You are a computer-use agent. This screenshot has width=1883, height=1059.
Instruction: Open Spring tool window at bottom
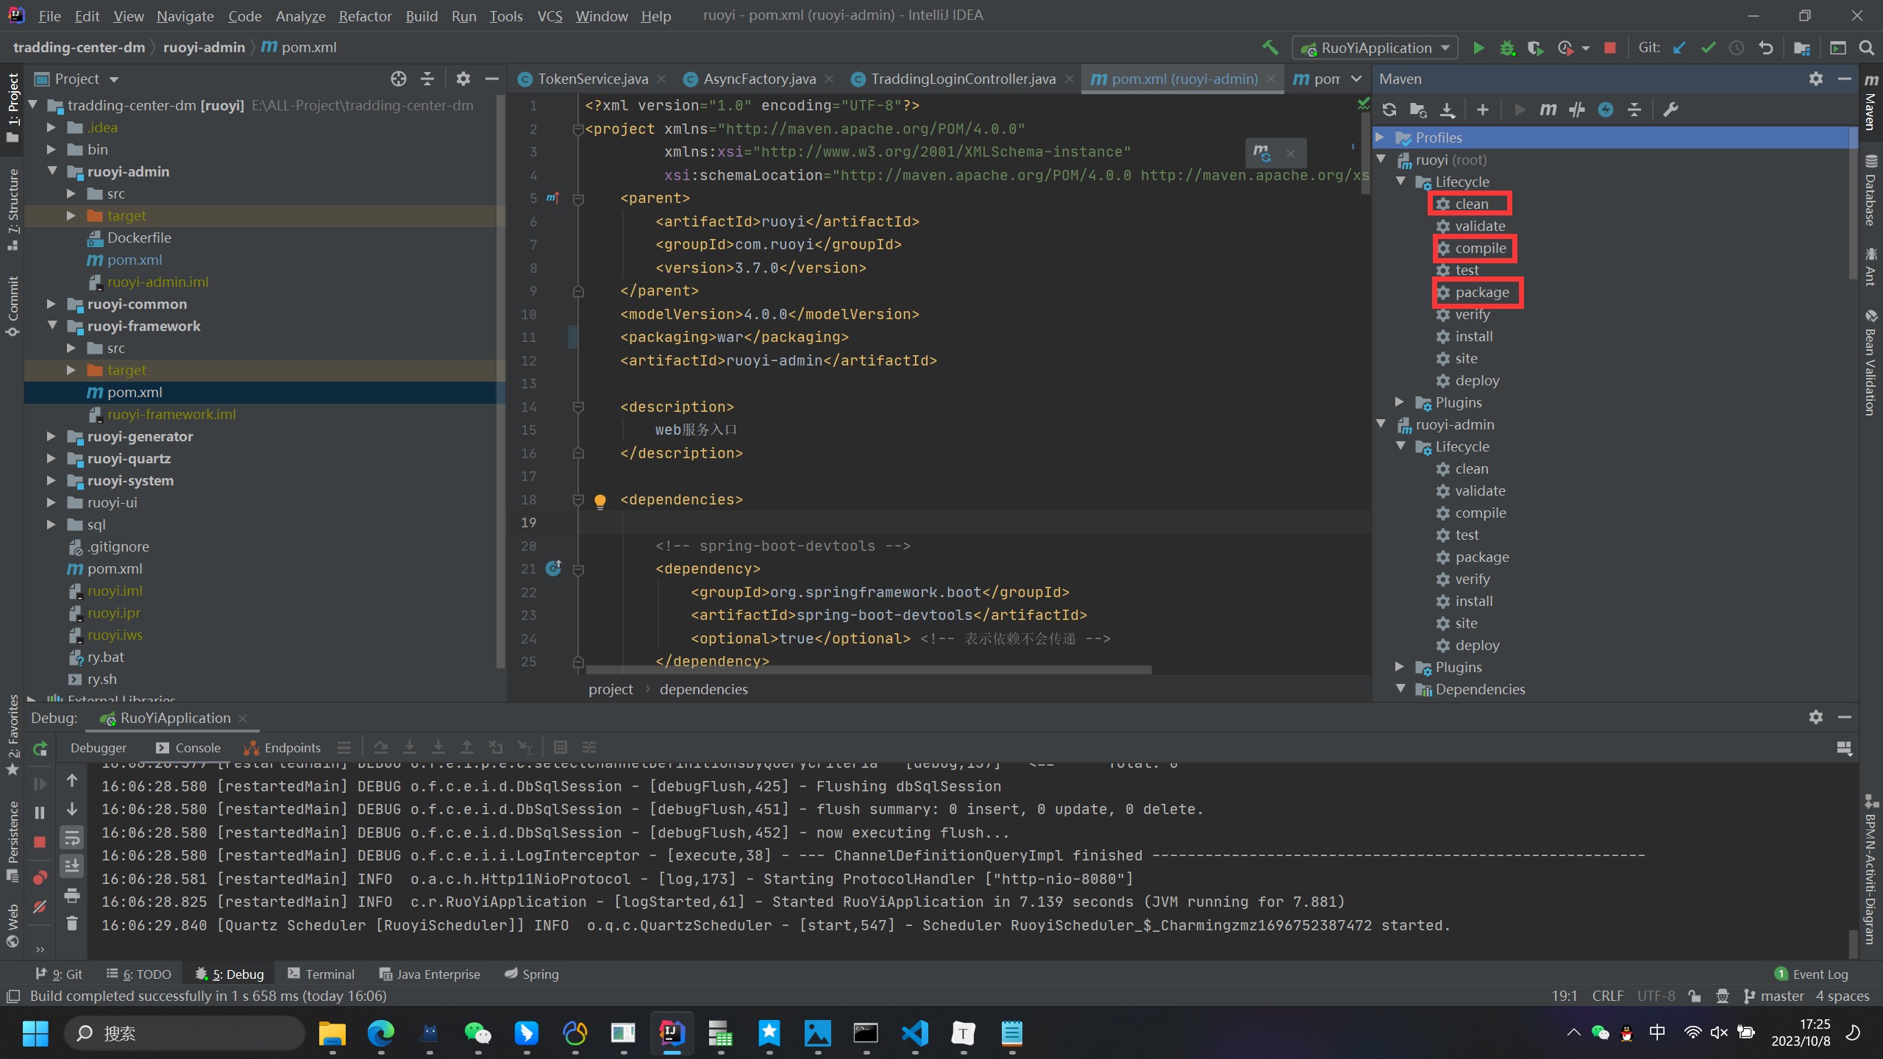531,974
